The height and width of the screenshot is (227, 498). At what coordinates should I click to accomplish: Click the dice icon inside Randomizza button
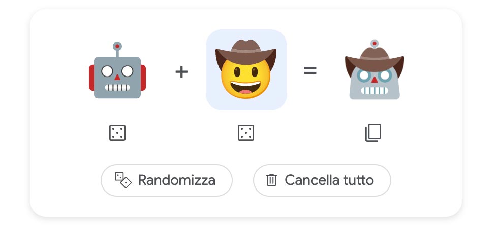(x=123, y=180)
